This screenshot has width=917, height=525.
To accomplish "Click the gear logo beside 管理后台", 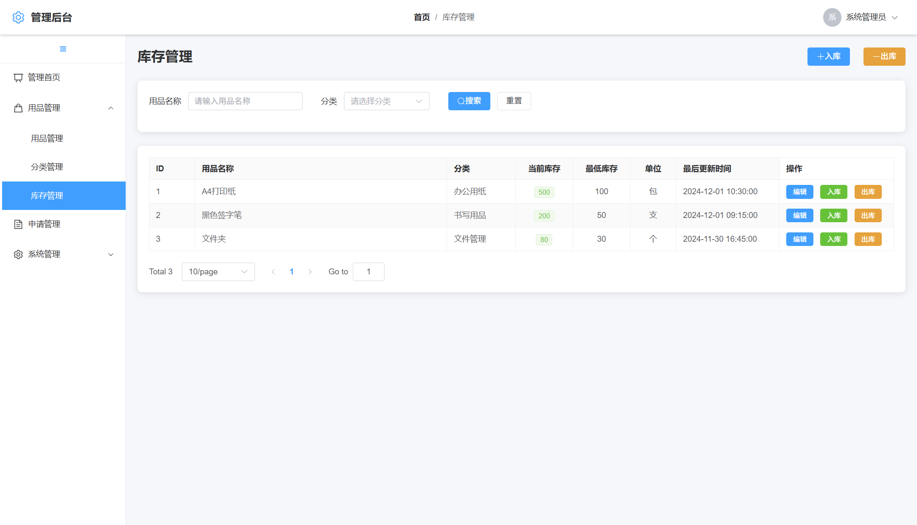I will pos(18,17).
